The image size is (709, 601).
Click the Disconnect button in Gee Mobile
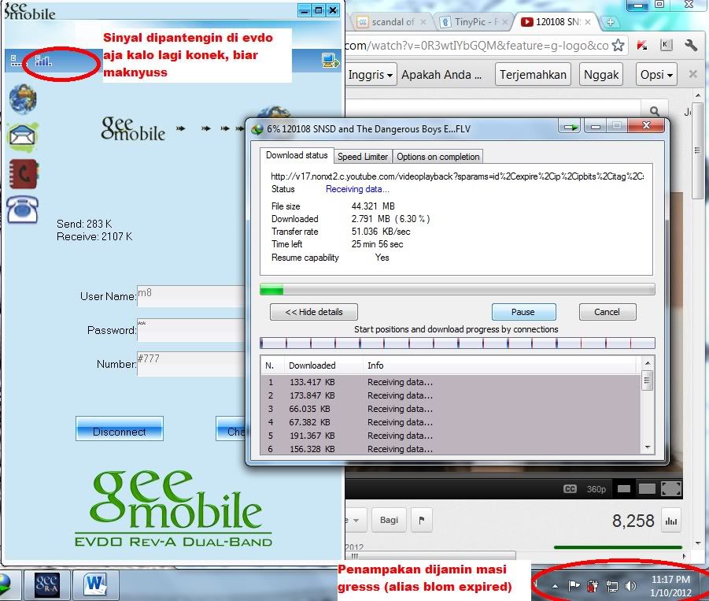pos(120,428)
